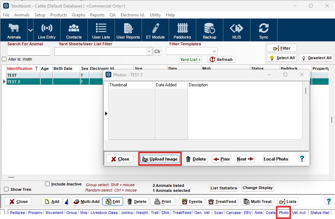
Task: Open the Help menu
Action: 170,15
